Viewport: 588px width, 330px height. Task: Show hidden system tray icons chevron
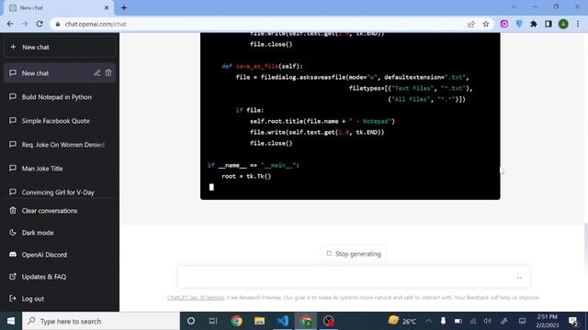coord(429,321)
